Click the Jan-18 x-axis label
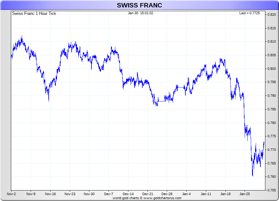 225,194
